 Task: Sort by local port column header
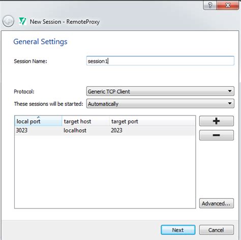click(x=38, y=121)
